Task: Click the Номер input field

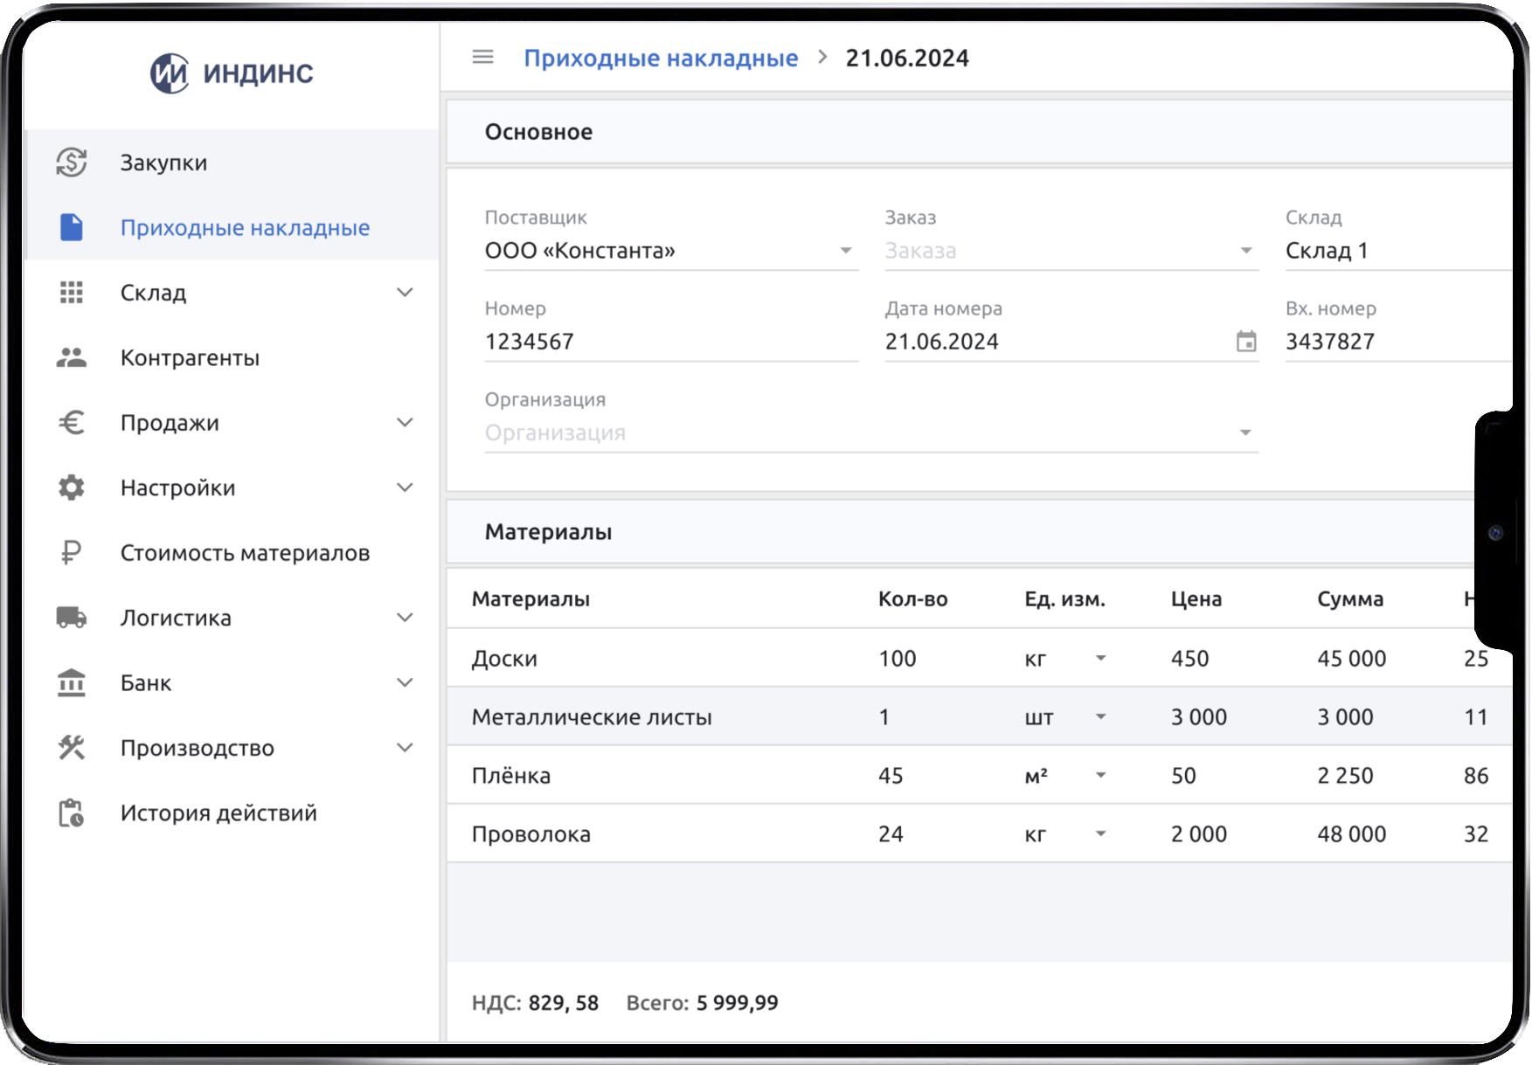Action: coord(612,342)
